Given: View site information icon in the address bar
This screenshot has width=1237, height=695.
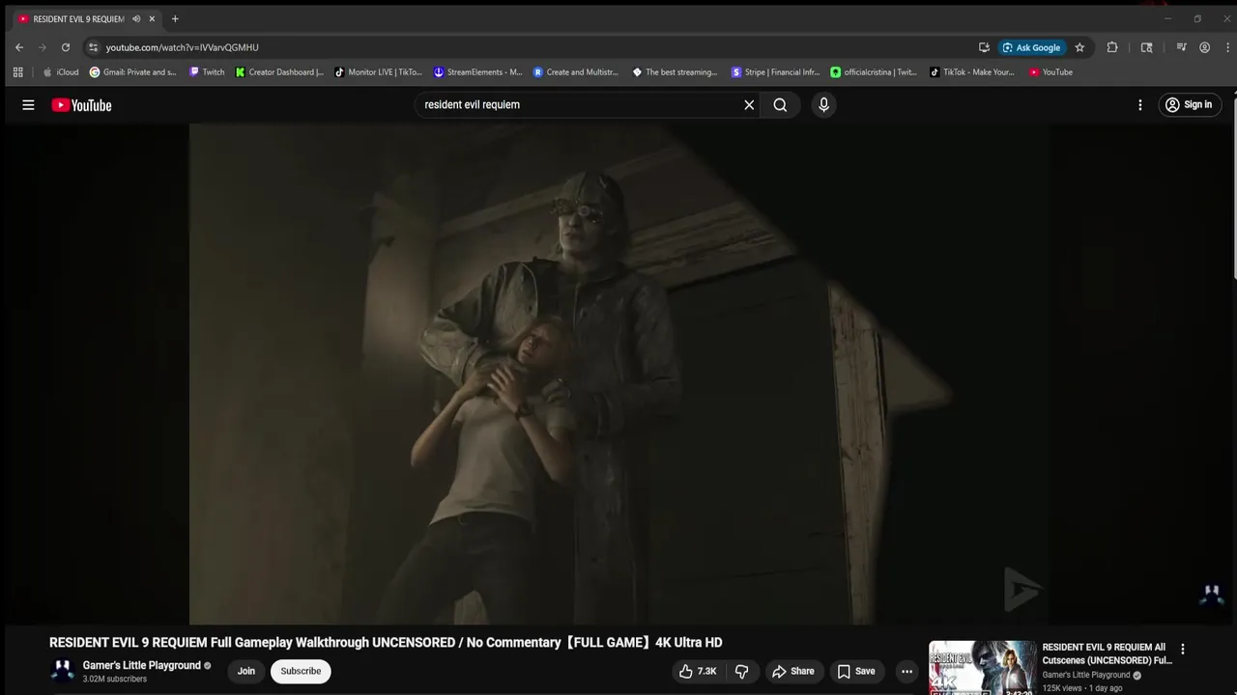Looking at the screenshot, I should pyautogui.click(x=93, y=47).
